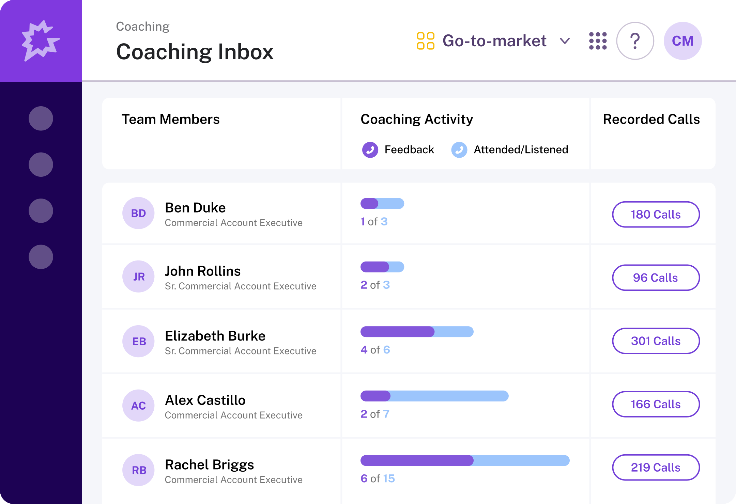The image size is (736, 504).
Task: Click the Coaching breadcrumb link
Action: (142, 27)
